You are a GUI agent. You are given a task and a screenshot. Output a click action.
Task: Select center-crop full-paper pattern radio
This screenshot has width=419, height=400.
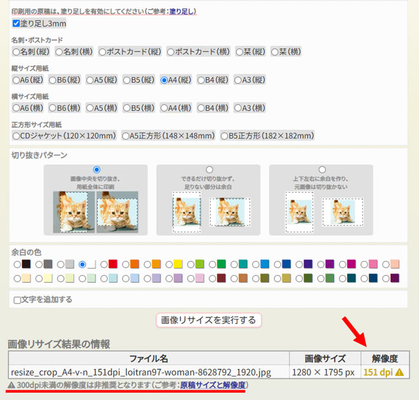click(x=97, y=170)
